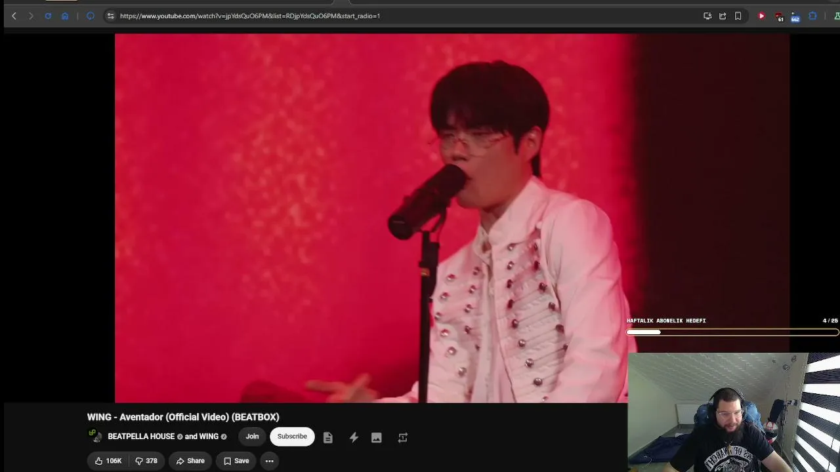Reload the YouTube page
The height and width of the screenshot is (472, 840).
(x=48, y=16)
